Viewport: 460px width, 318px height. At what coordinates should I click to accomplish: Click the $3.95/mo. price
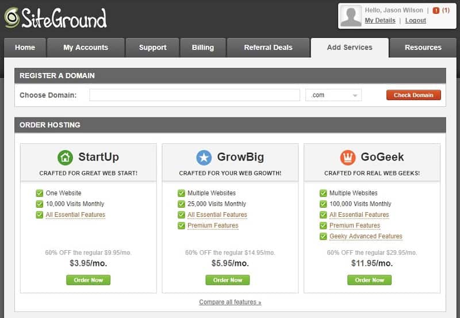pos(89,263)
